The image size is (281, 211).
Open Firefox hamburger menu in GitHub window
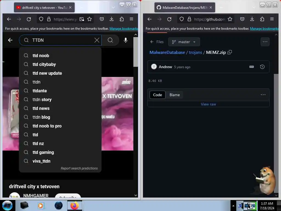[272, 19]
